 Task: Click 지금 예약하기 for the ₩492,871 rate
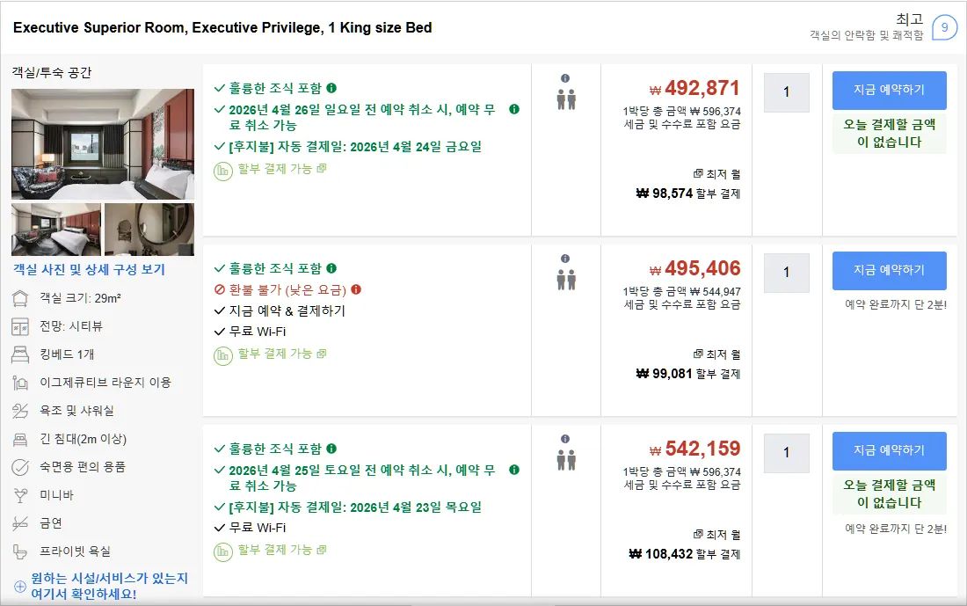tap(889, 90)
